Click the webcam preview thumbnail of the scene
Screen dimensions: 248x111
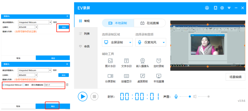(x=208, y=46)
